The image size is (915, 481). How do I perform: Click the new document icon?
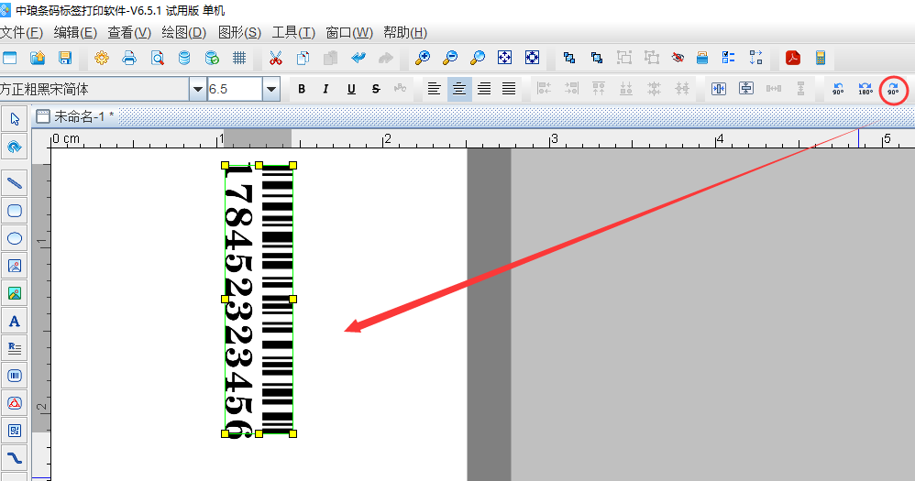click(9, 58)
